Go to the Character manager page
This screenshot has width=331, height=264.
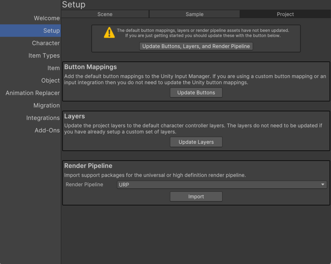(x=46, y=43)
